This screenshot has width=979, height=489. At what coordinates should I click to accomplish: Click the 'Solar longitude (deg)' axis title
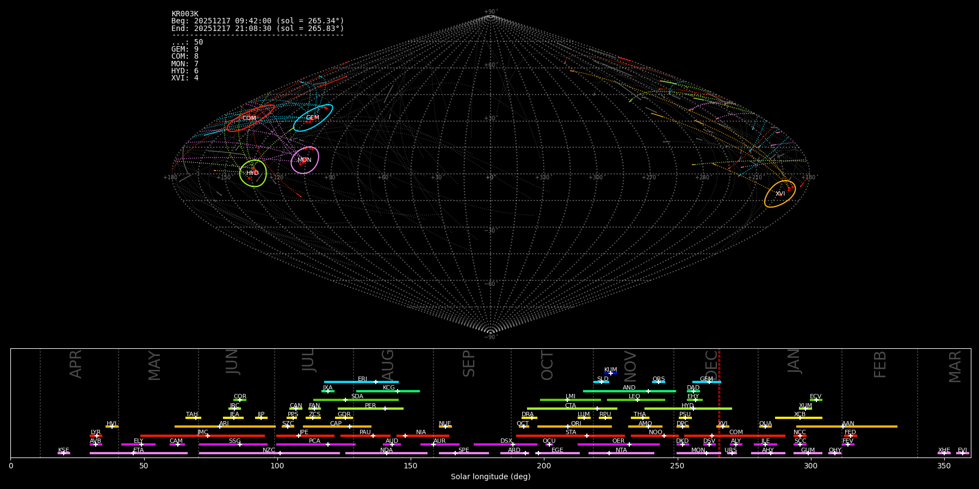[x=491, y=477]
